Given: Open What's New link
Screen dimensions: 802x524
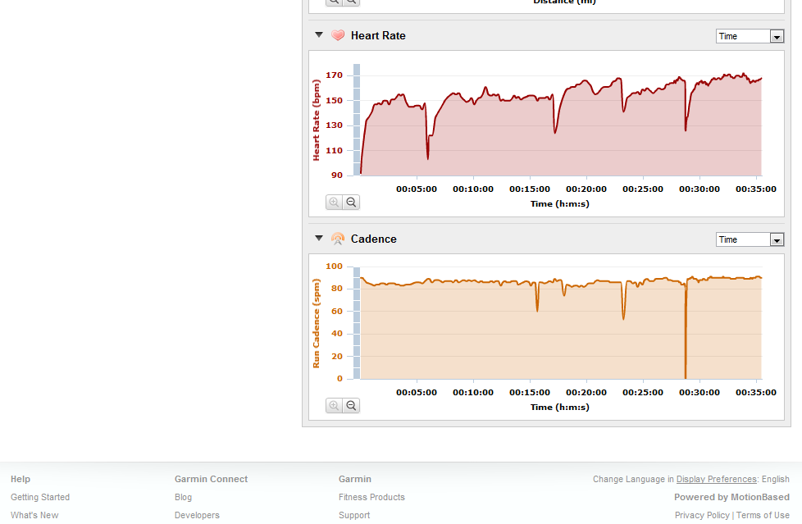Looking at the screenshot, I should (x=34, y=515).
